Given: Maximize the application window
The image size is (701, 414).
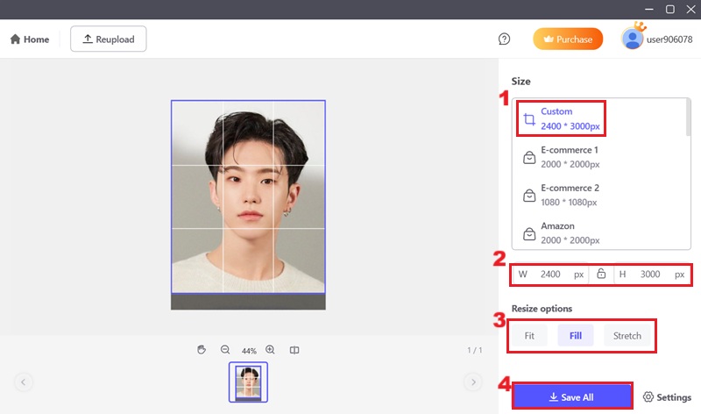Looking at the screenshot, I should pos(669,10).
